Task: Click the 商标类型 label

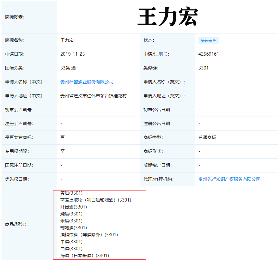Action: [x=153, y=137]
